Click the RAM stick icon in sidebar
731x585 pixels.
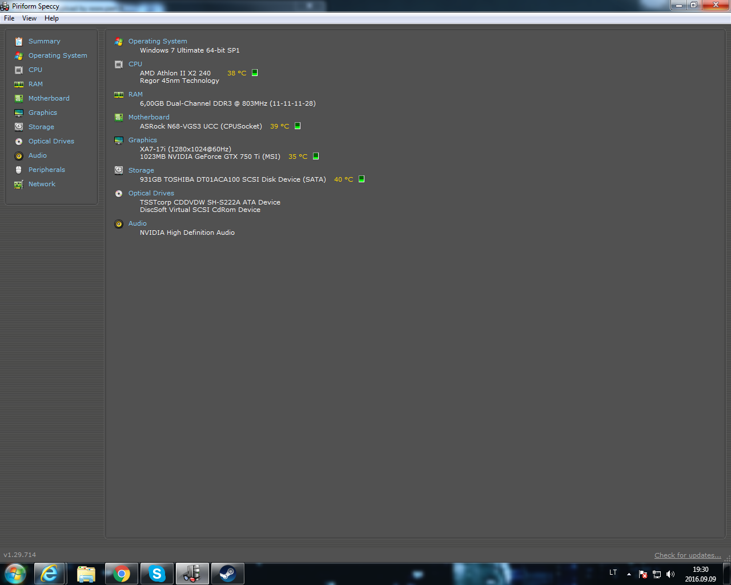19,84
